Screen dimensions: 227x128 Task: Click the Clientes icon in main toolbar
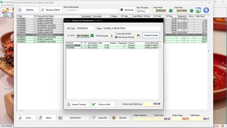6,12
